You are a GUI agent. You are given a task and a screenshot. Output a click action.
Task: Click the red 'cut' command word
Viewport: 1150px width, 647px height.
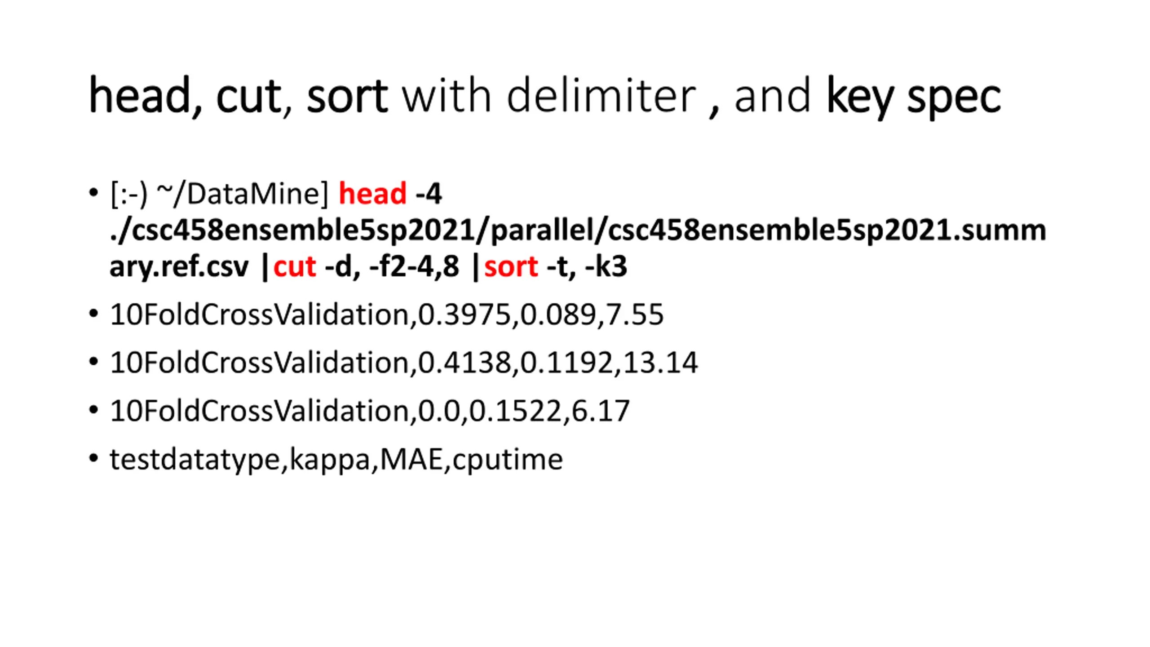point(294,266)
